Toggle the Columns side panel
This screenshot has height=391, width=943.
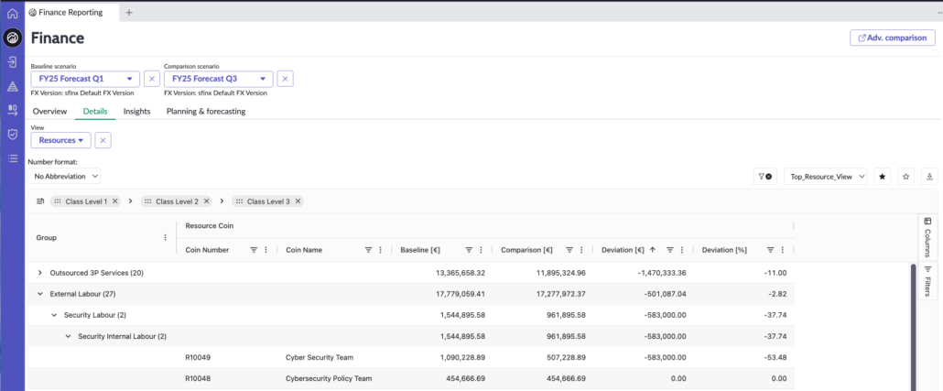[927, 237]
